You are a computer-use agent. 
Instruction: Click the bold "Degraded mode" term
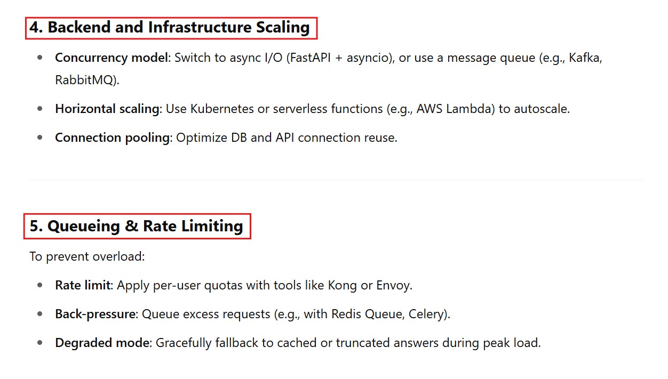tap(102, 343)
